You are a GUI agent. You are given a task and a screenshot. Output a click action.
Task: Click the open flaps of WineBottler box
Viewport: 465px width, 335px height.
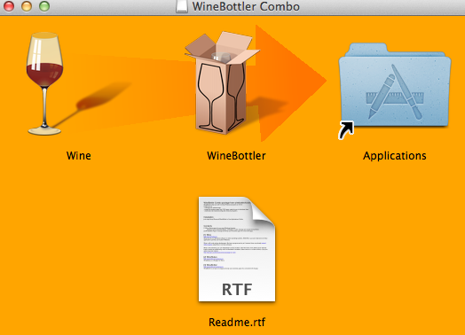[x=222, y=47]
